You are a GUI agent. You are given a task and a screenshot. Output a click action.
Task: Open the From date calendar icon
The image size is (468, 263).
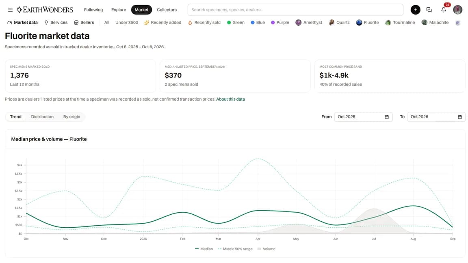386,117
